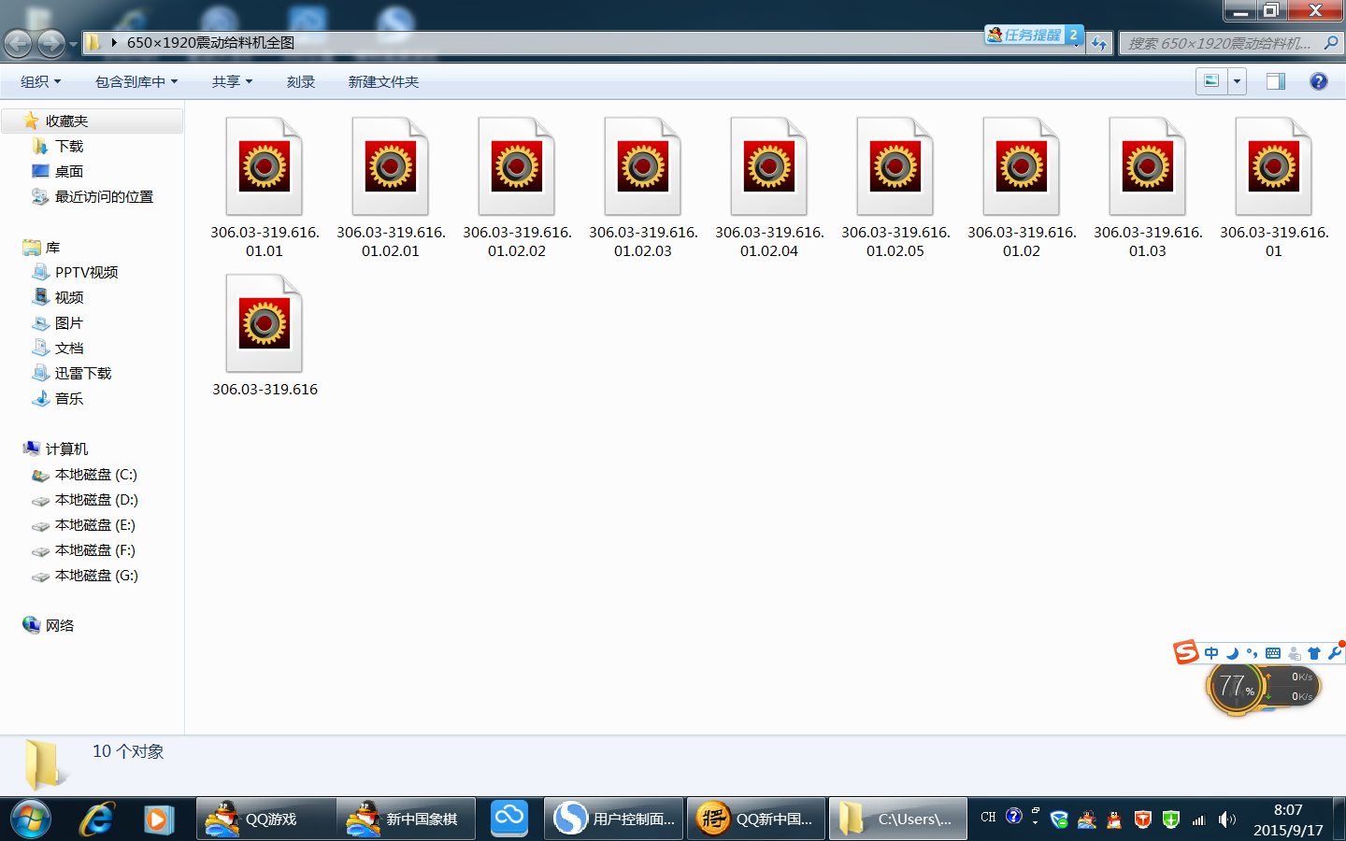Open the recent pages dropdown arrow
Viewport: 1346px width, 841px height.
tap(73, 44)
